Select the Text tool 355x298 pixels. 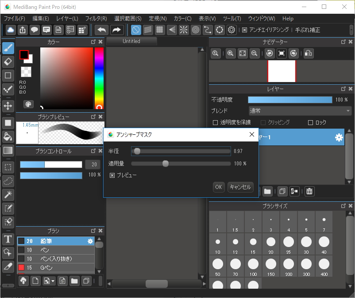(8, 239)
